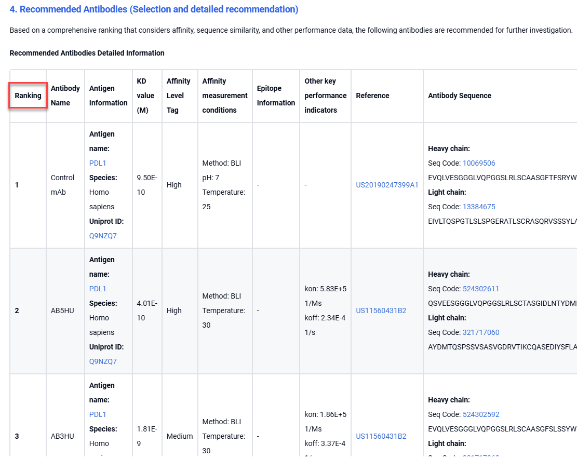
Task: Open US11560431B2 reference in the AB5HU row
Action: click(381, 310)
